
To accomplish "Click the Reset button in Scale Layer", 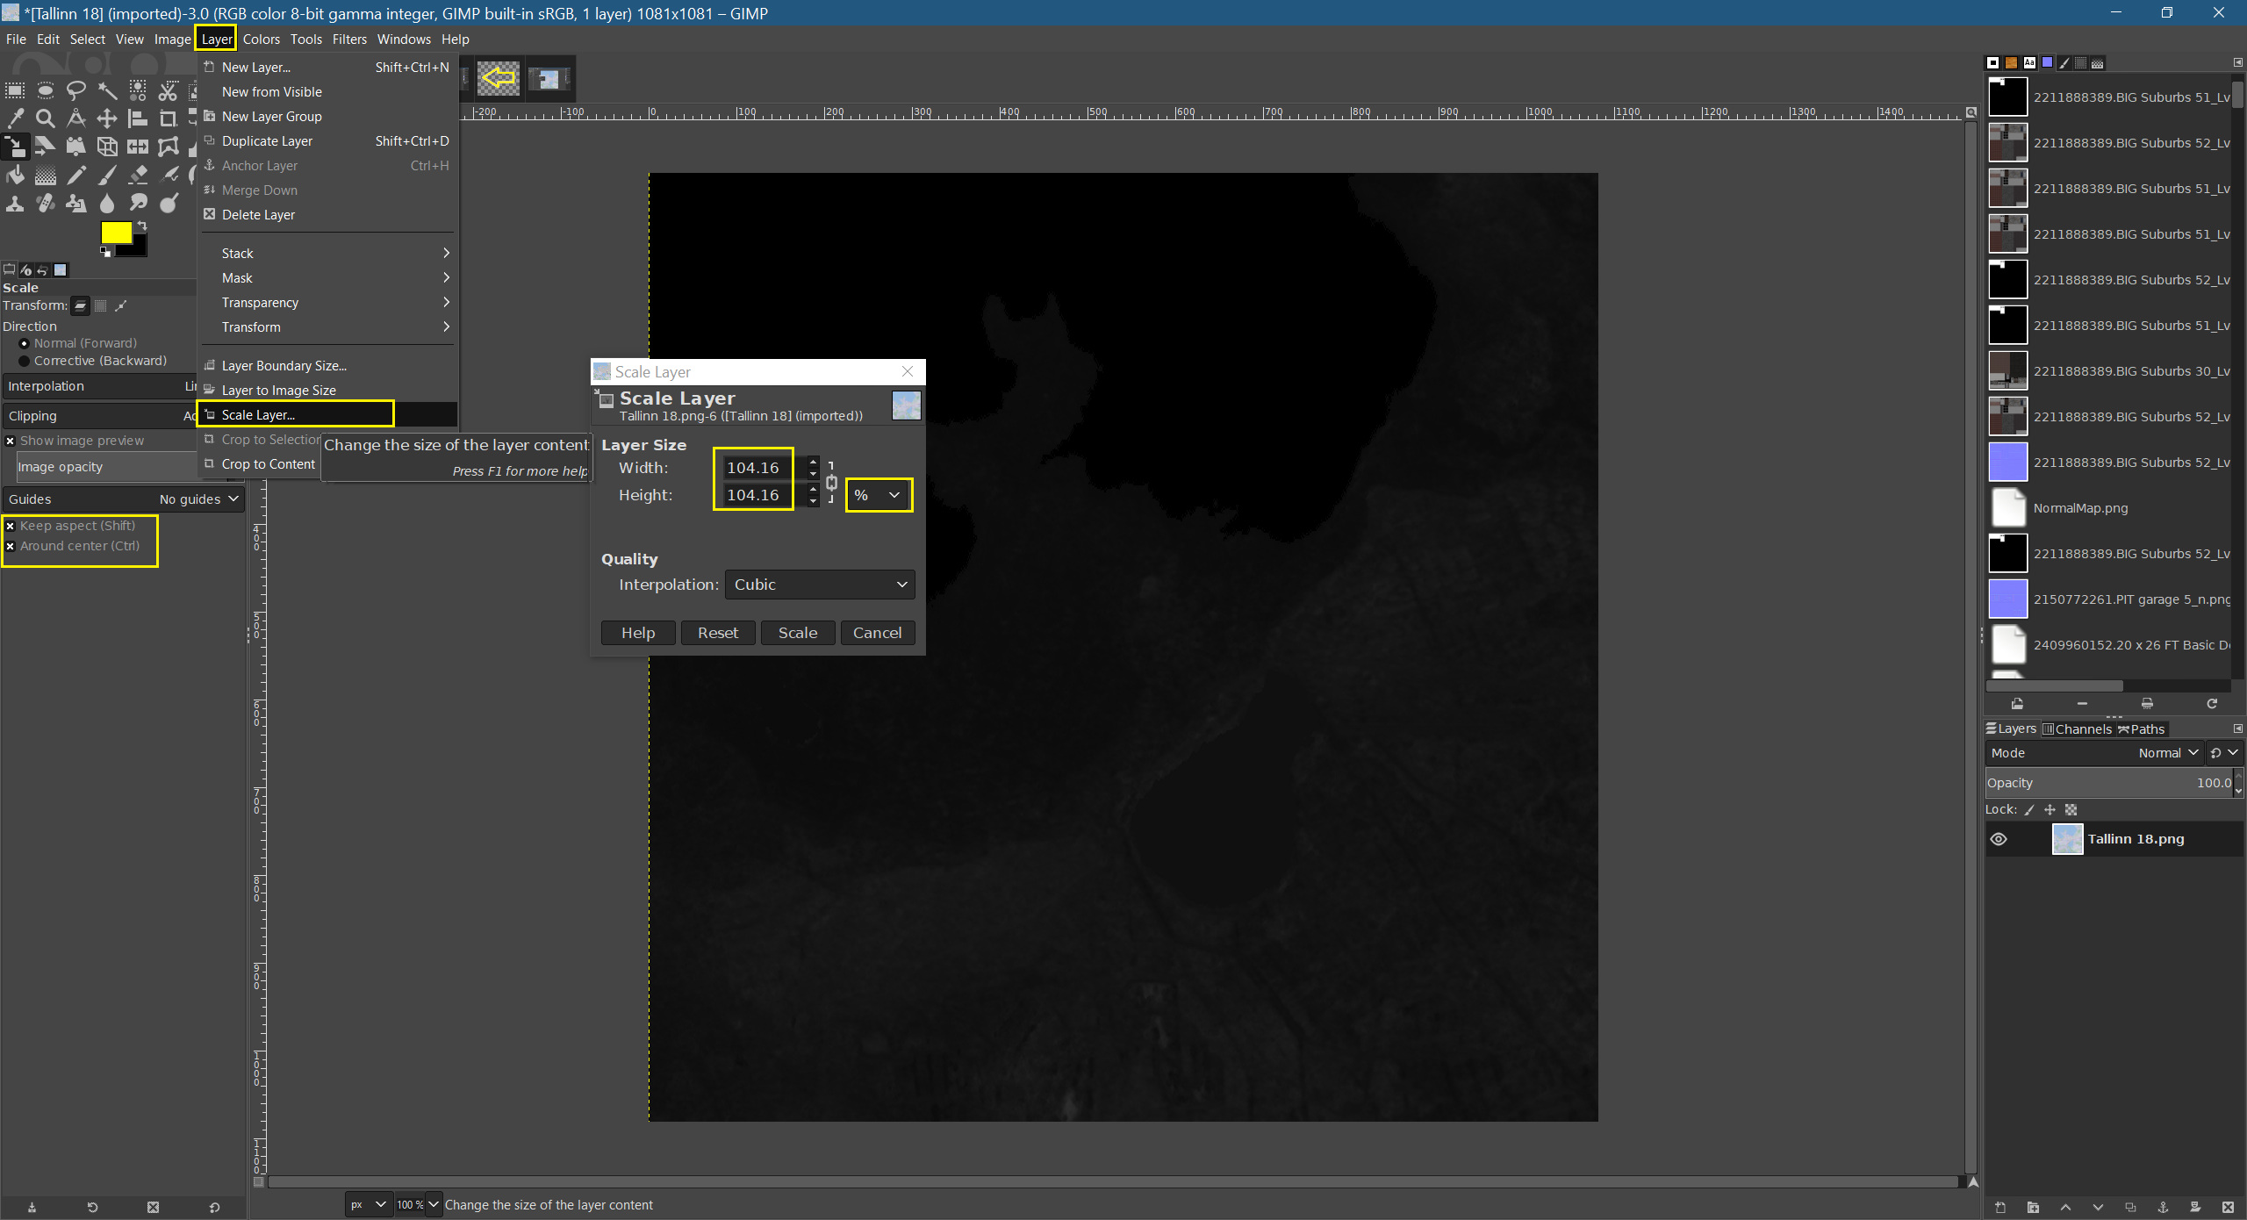I will (x=717, y=633).
